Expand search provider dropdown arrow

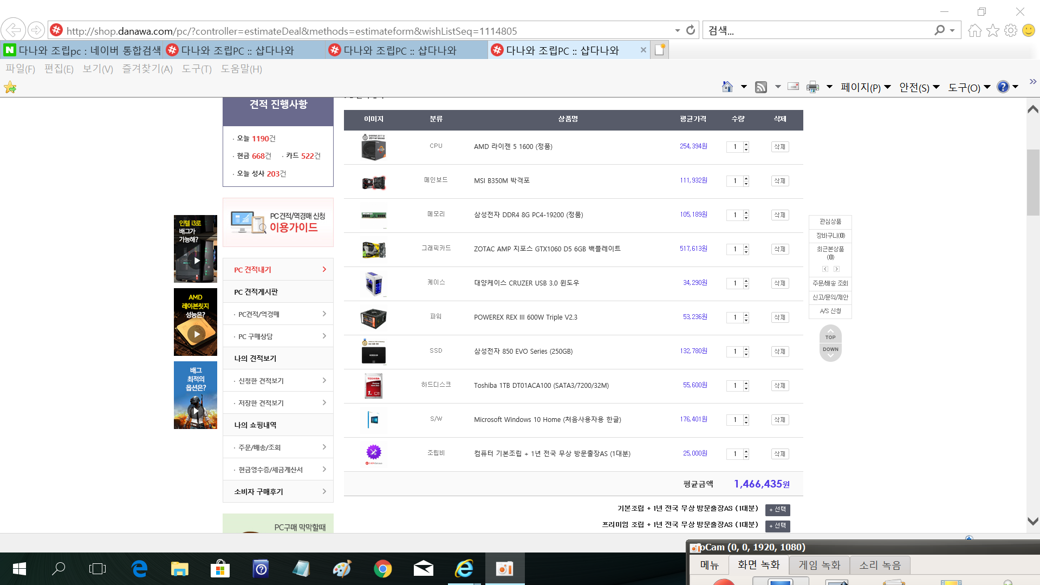952,31
